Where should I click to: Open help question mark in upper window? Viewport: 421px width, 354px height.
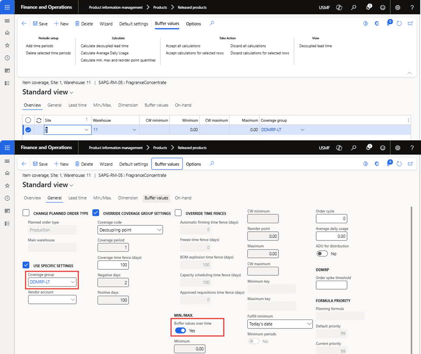[x=412, y=7]
